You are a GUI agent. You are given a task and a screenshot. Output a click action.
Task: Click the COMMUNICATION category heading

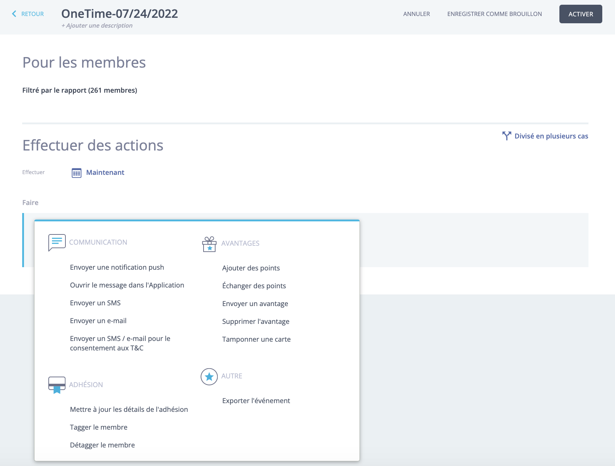click(x=98, y=242)
